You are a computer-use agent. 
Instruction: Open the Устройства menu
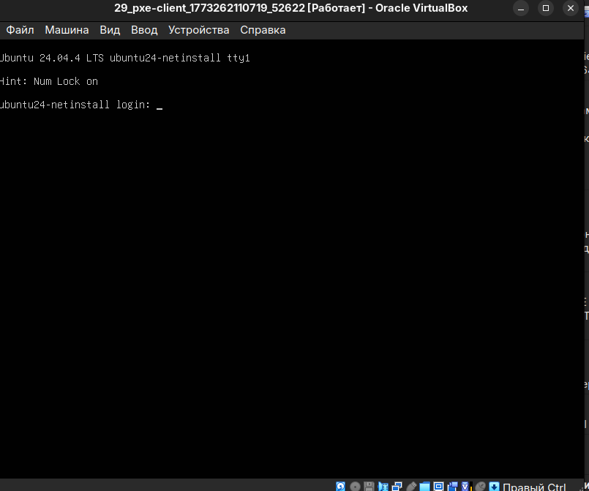pyautogui.click(x=198, y=30)
